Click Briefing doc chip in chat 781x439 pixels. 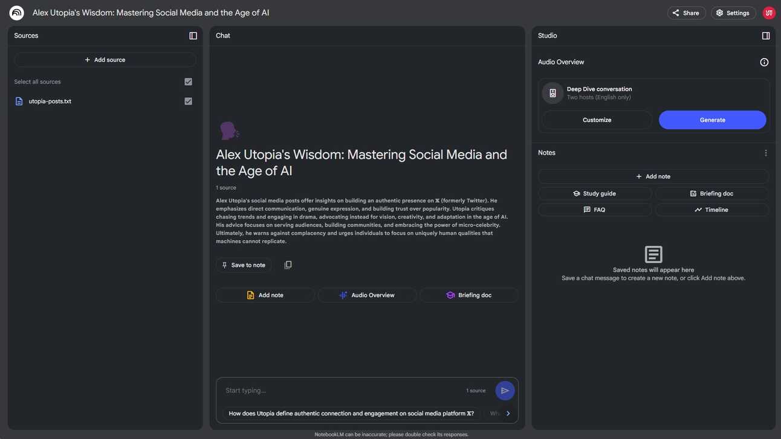[x=468, y=295]
